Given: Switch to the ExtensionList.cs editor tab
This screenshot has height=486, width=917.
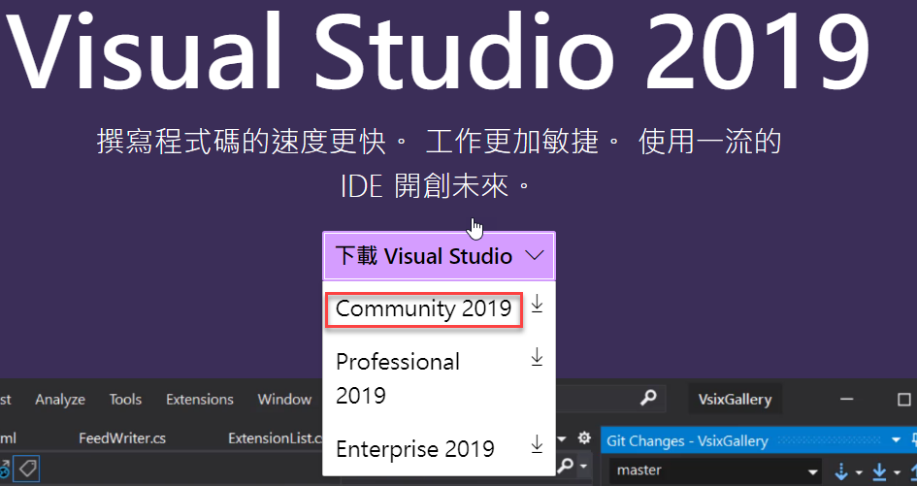Looking at the screenshot, I should 275,438.
